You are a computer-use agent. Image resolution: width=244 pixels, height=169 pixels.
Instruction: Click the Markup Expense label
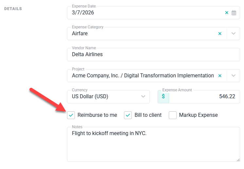(x=198, y=115)
